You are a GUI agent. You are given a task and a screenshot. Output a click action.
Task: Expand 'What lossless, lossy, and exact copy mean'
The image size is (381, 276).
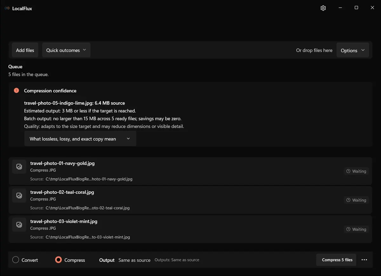pyautogui.click(x=80, y=139)
